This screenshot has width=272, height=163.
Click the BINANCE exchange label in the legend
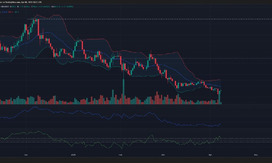click(x=5, y=7)
